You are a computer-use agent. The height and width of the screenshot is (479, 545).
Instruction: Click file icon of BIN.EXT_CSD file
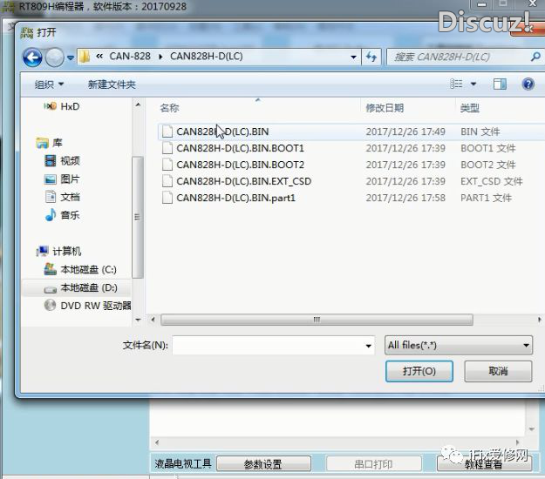point(167,181)
